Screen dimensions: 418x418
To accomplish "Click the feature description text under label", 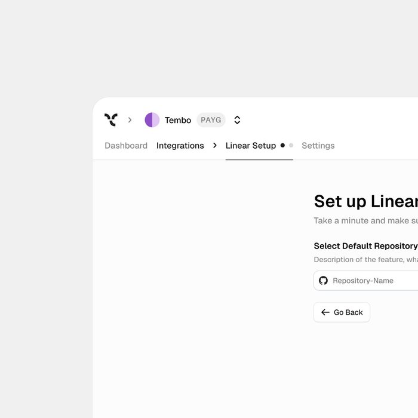I will tap(365, 259).
